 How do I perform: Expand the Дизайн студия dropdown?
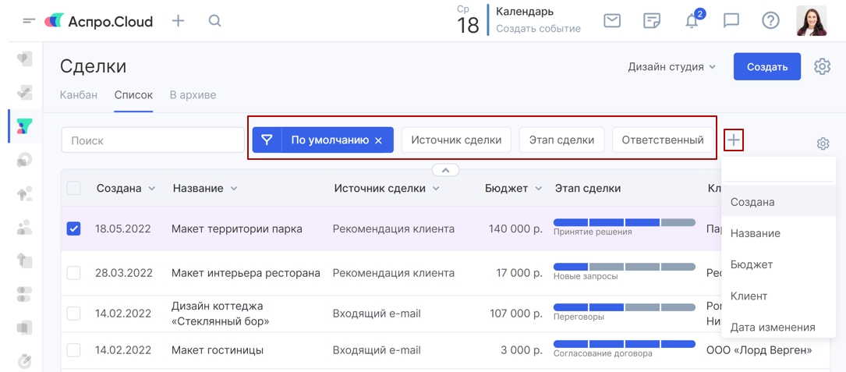click(671, 67)
